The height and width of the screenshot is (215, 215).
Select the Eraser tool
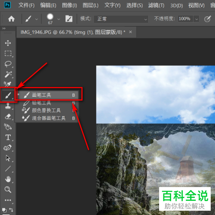click(x=8, y=117)
